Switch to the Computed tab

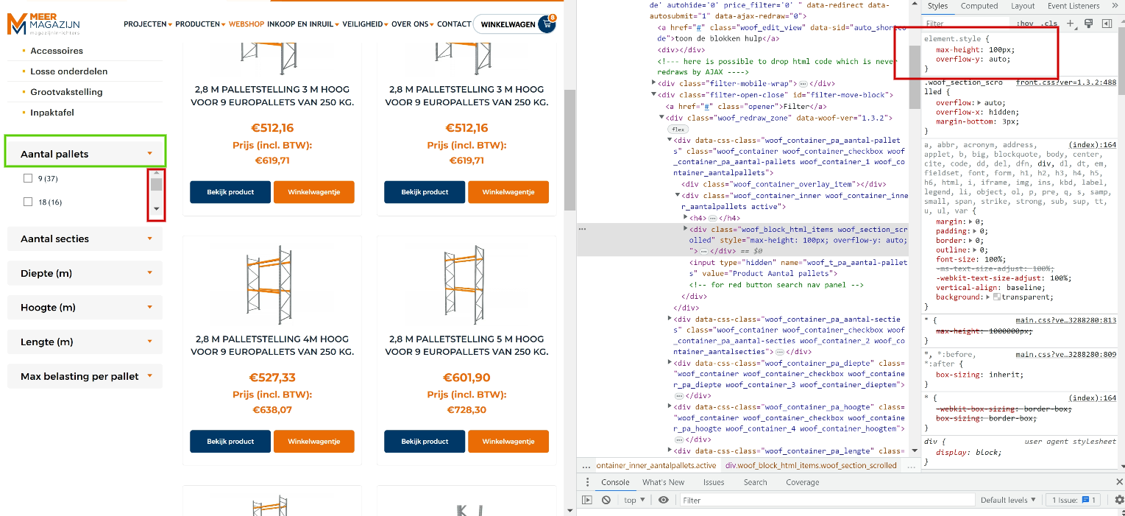coord(979,6)
